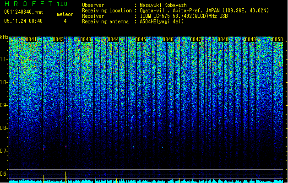Click the yellow spike under the 0841 echo
The image size is (288, 183).
(43, 179)
